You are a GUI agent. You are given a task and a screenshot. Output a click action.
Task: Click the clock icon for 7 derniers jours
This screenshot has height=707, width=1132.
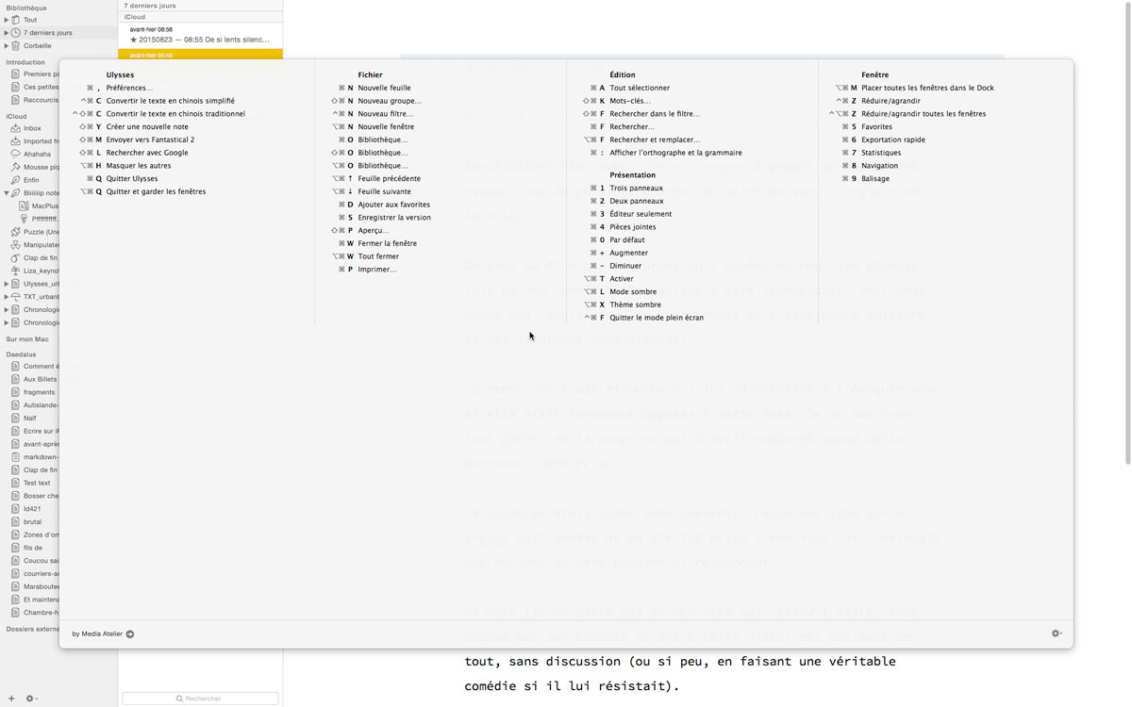pos(16,33)
